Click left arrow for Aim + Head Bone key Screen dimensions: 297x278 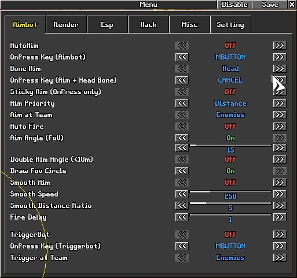[x=182, y=80]
